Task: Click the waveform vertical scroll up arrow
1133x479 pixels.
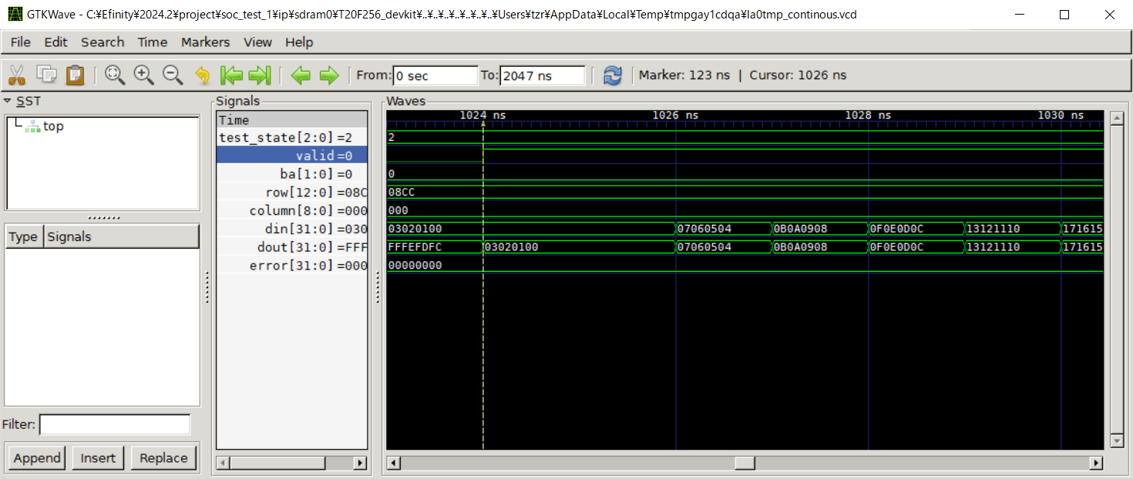Action: point(1116,117)
